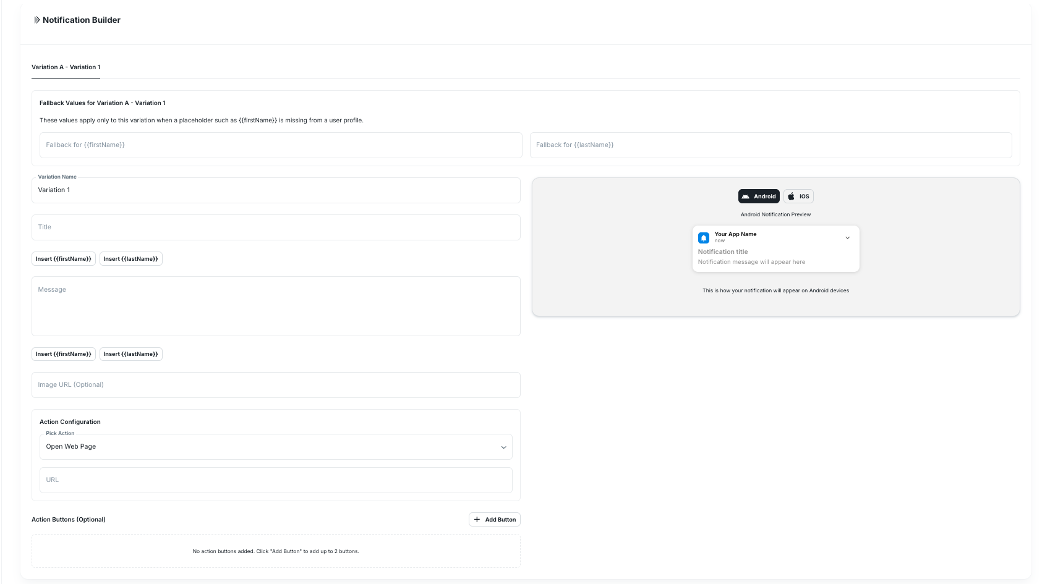Click the 'Notification title' preview text
1050x584 pixels.
coord(723,252)
